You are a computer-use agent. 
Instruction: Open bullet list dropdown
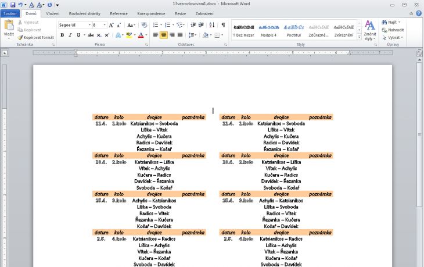(x=161, y=25)
